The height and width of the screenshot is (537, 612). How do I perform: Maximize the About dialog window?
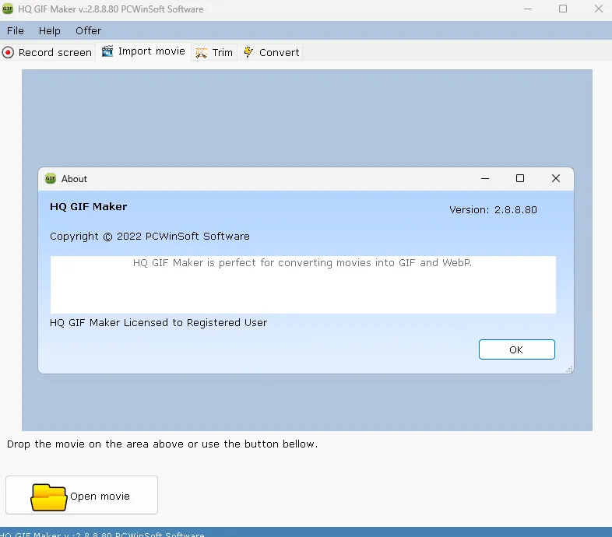520,178
